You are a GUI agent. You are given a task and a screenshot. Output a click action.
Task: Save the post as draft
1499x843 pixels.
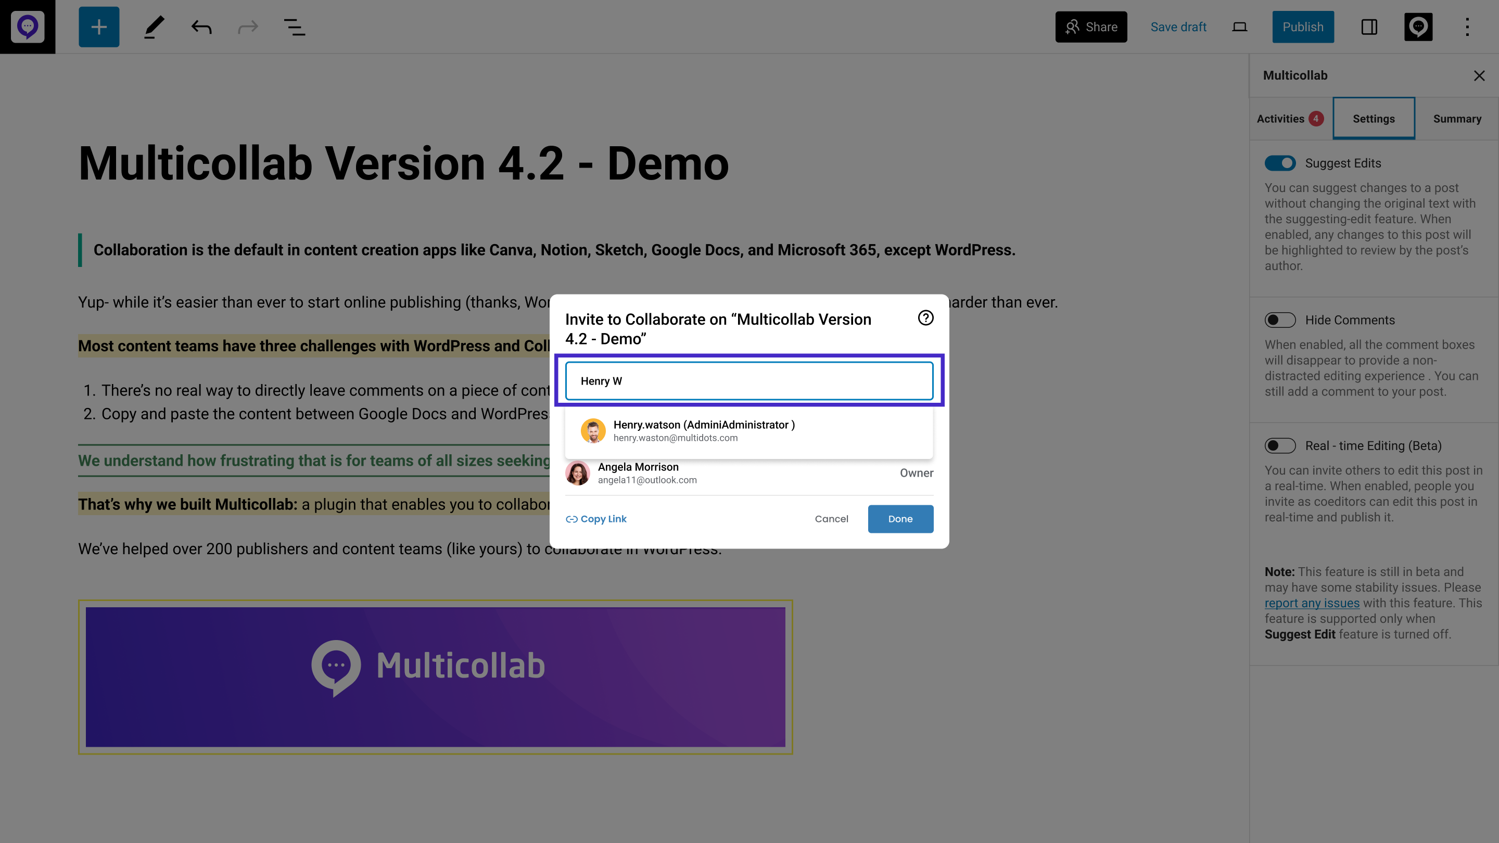1178,27
